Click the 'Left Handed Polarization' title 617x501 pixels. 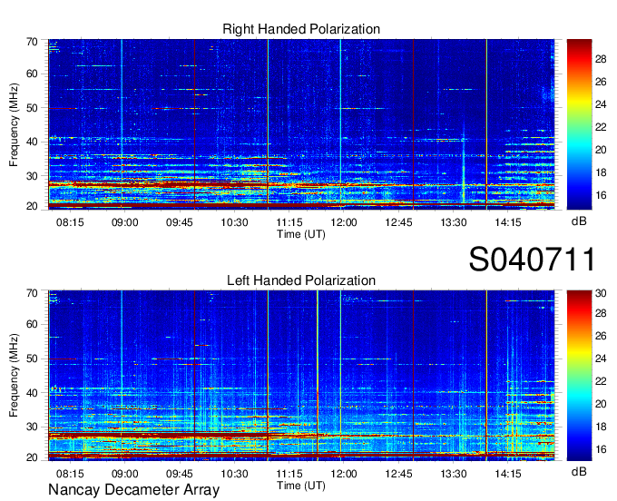(301, 280)
